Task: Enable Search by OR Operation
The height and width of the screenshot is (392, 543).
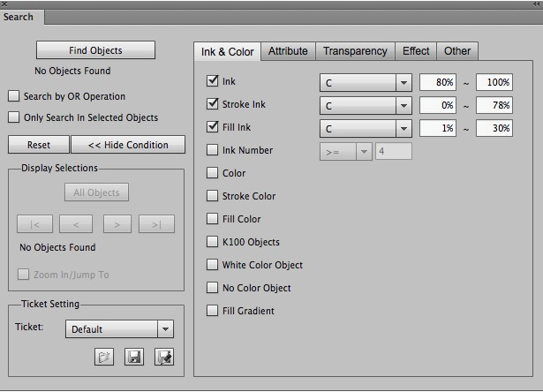Action: click(x=13, y=96)
